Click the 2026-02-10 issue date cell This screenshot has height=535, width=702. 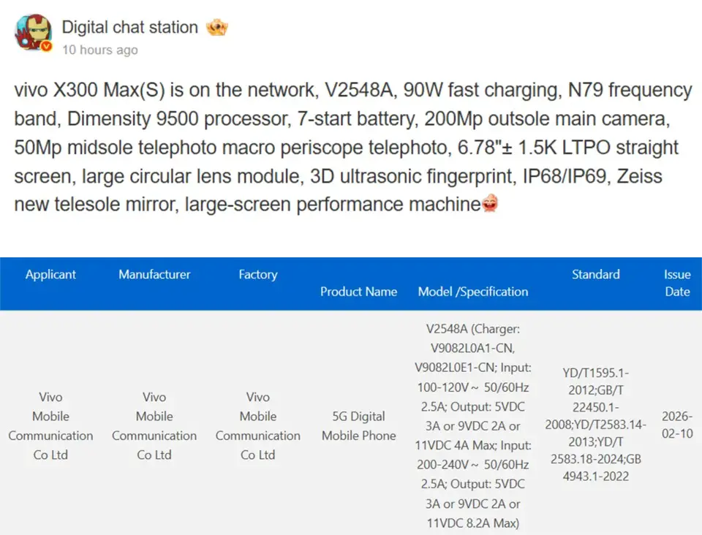tap(677, 425)
